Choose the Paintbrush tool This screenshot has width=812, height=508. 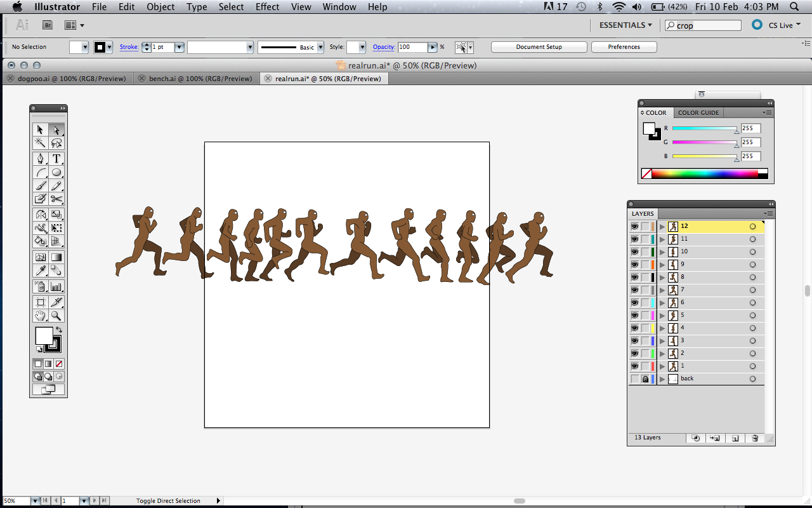tap(41, 185)
